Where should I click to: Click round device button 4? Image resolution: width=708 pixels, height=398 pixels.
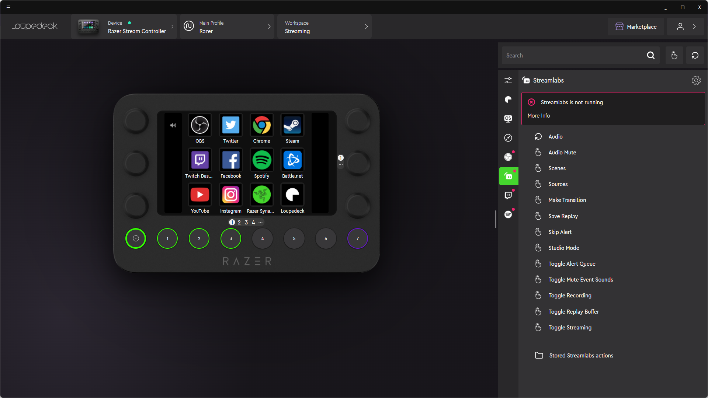coord(263,238)
